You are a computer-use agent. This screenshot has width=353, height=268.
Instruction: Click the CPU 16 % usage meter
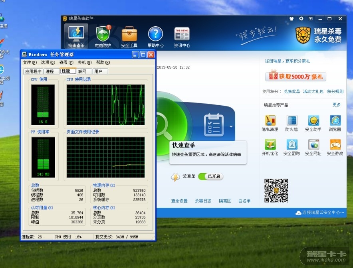[43, 105]
